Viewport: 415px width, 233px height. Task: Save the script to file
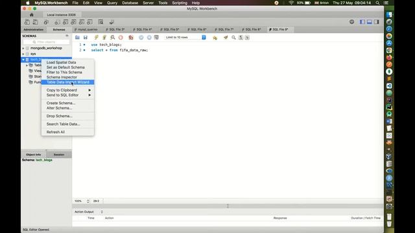click(x=85, y=38)
